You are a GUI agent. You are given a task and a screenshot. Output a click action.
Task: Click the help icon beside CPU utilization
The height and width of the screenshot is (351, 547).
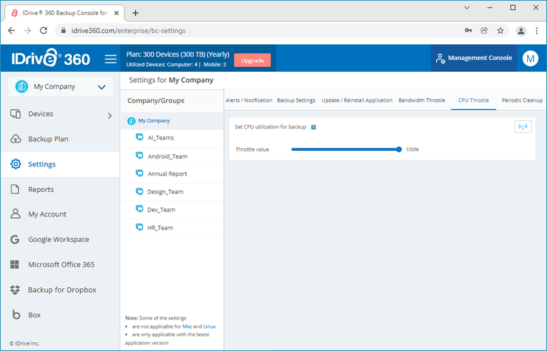coord(313,127)
